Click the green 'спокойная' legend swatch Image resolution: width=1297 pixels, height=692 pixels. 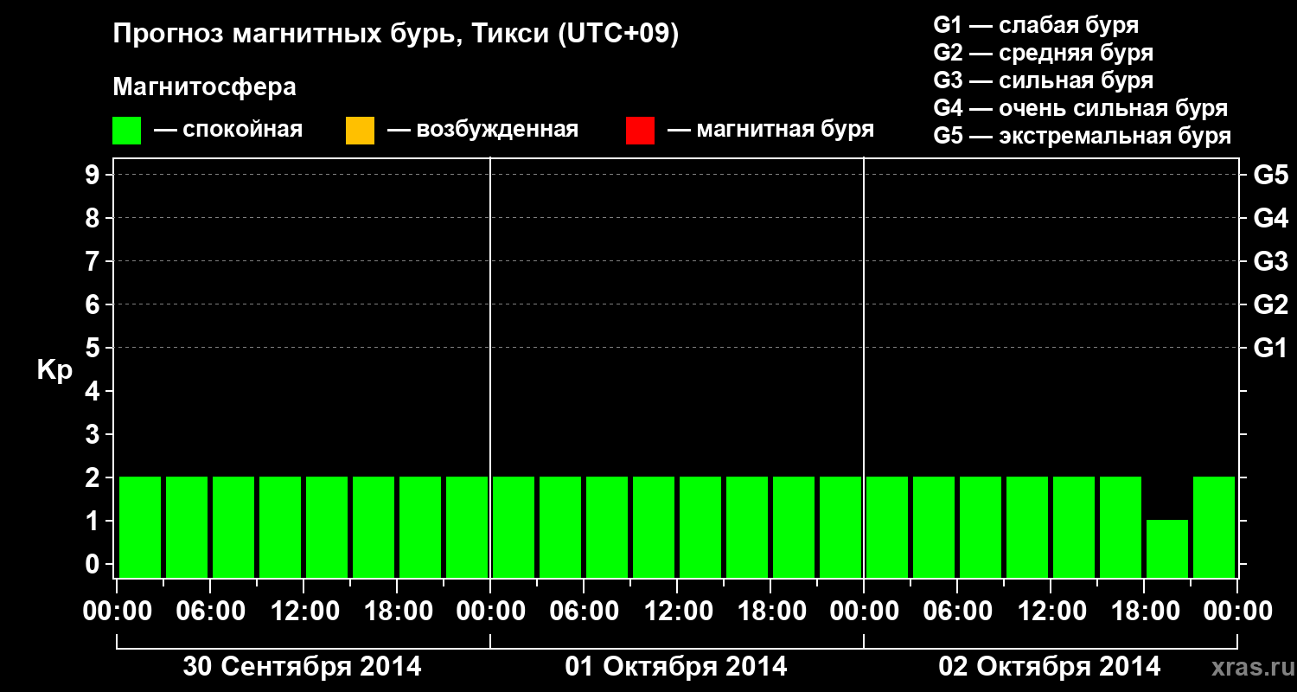[x=127, y=131]
